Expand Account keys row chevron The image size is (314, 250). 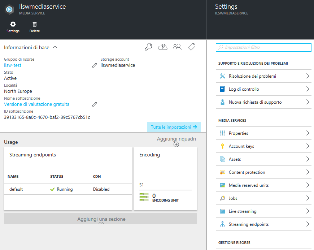coord(308,146)
